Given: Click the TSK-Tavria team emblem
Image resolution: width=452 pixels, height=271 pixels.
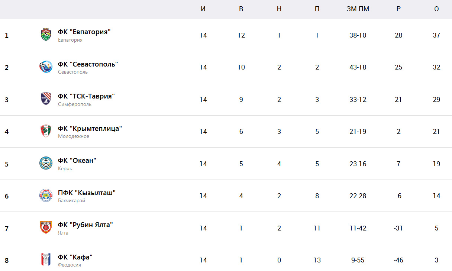Looking at the screenshot, I should click(x=46, y=99).
